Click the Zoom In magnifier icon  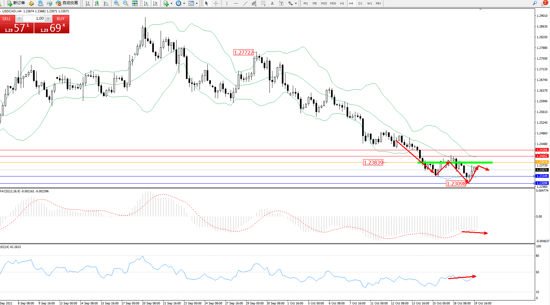[x=116, y=3]
